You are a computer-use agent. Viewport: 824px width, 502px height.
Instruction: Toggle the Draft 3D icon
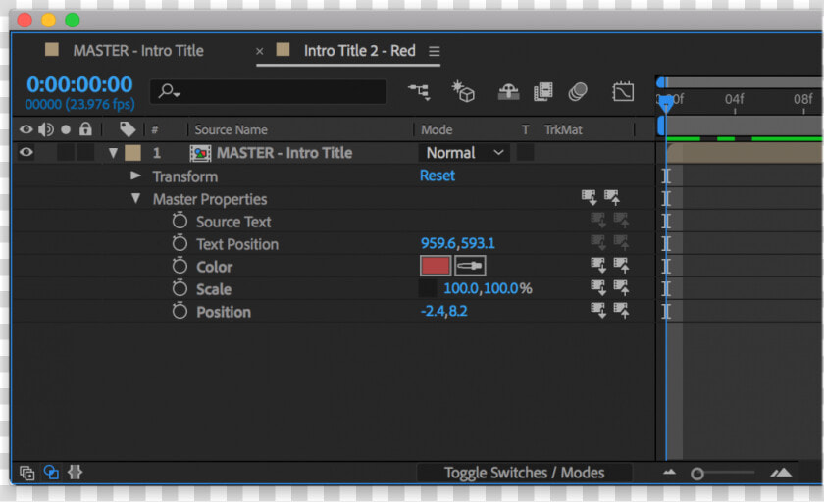click(x=463, y=91)
